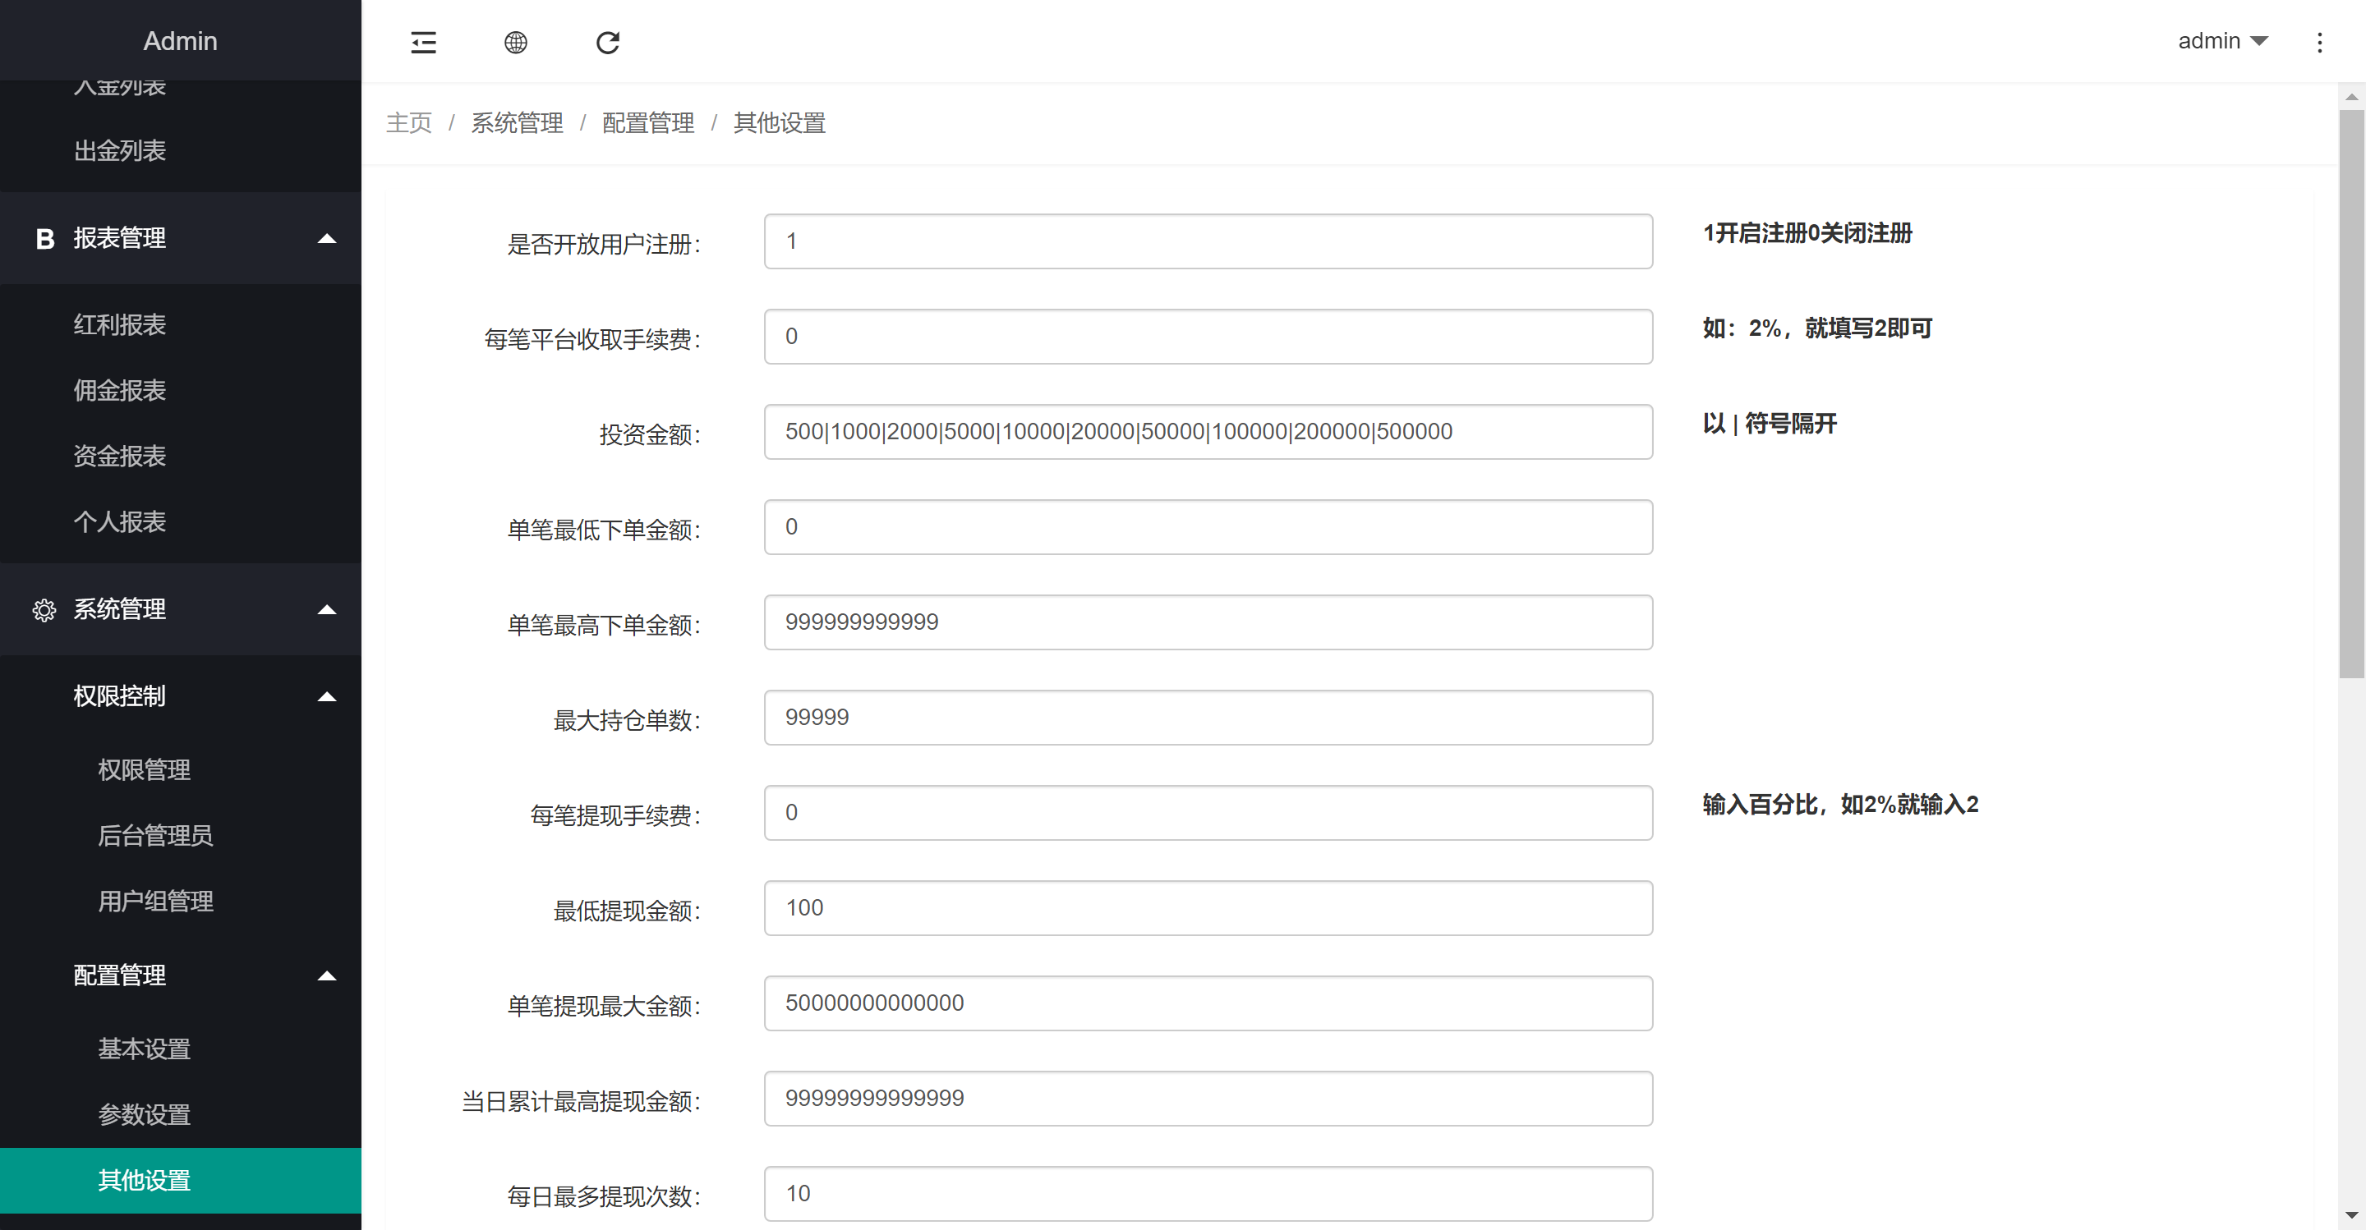The image size is (2366, 1230).
Task: Focus the 单笔最高下单金额 input field
Action: pos(1208,622)
